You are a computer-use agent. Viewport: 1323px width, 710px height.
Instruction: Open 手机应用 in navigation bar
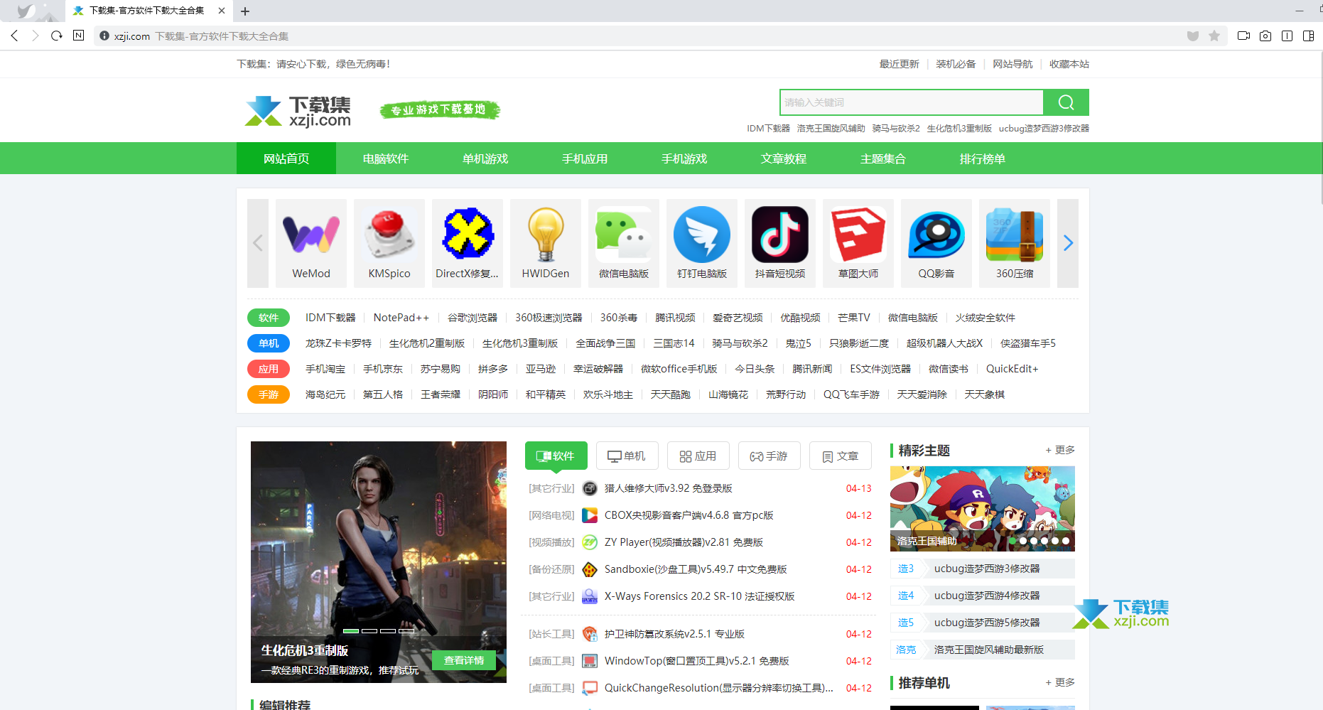click(585, 158)
